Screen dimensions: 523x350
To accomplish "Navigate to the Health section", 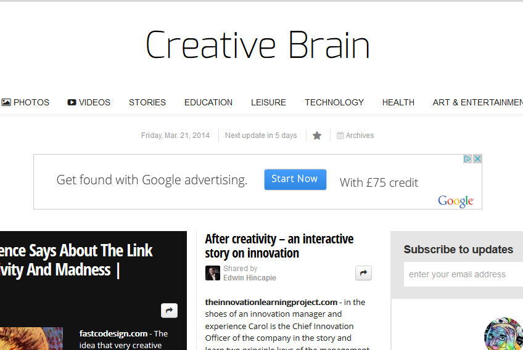I will click(398, 102).
